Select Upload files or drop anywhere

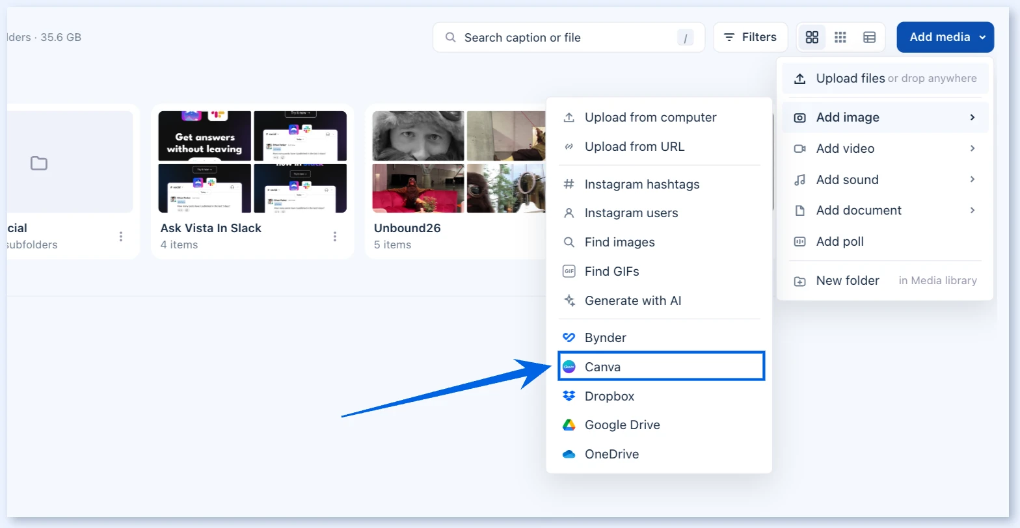[x=885, y=79]
